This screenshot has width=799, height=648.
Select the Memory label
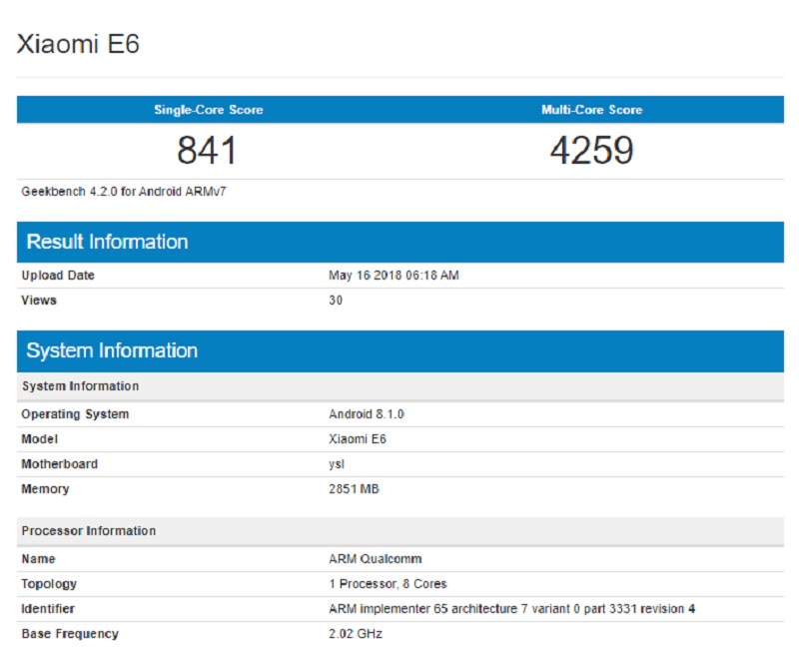(x=45, y=489)
